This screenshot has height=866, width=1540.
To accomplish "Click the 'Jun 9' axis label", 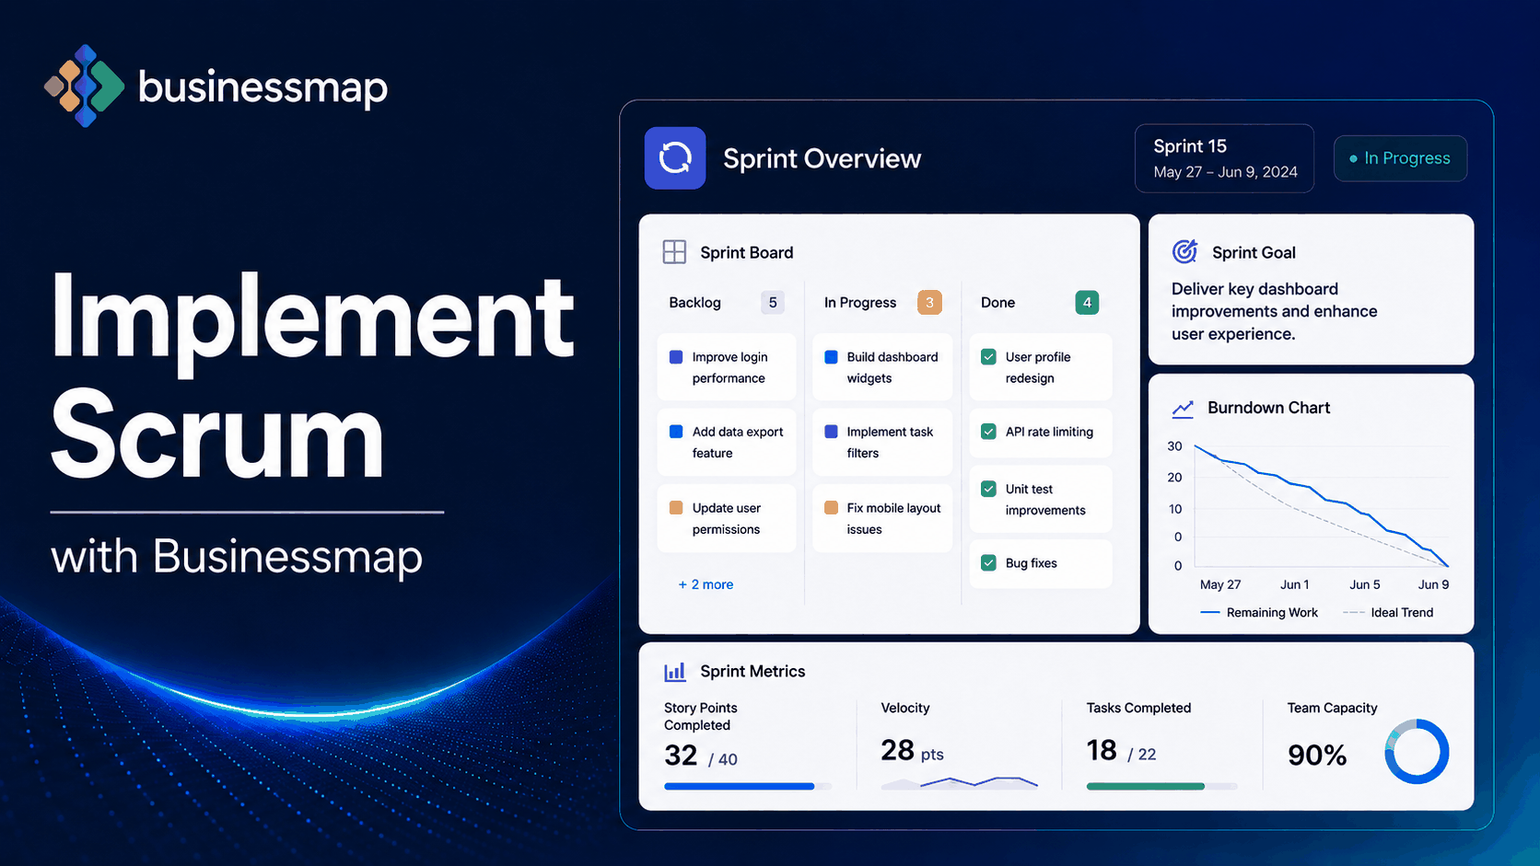I will [1433, 584].
